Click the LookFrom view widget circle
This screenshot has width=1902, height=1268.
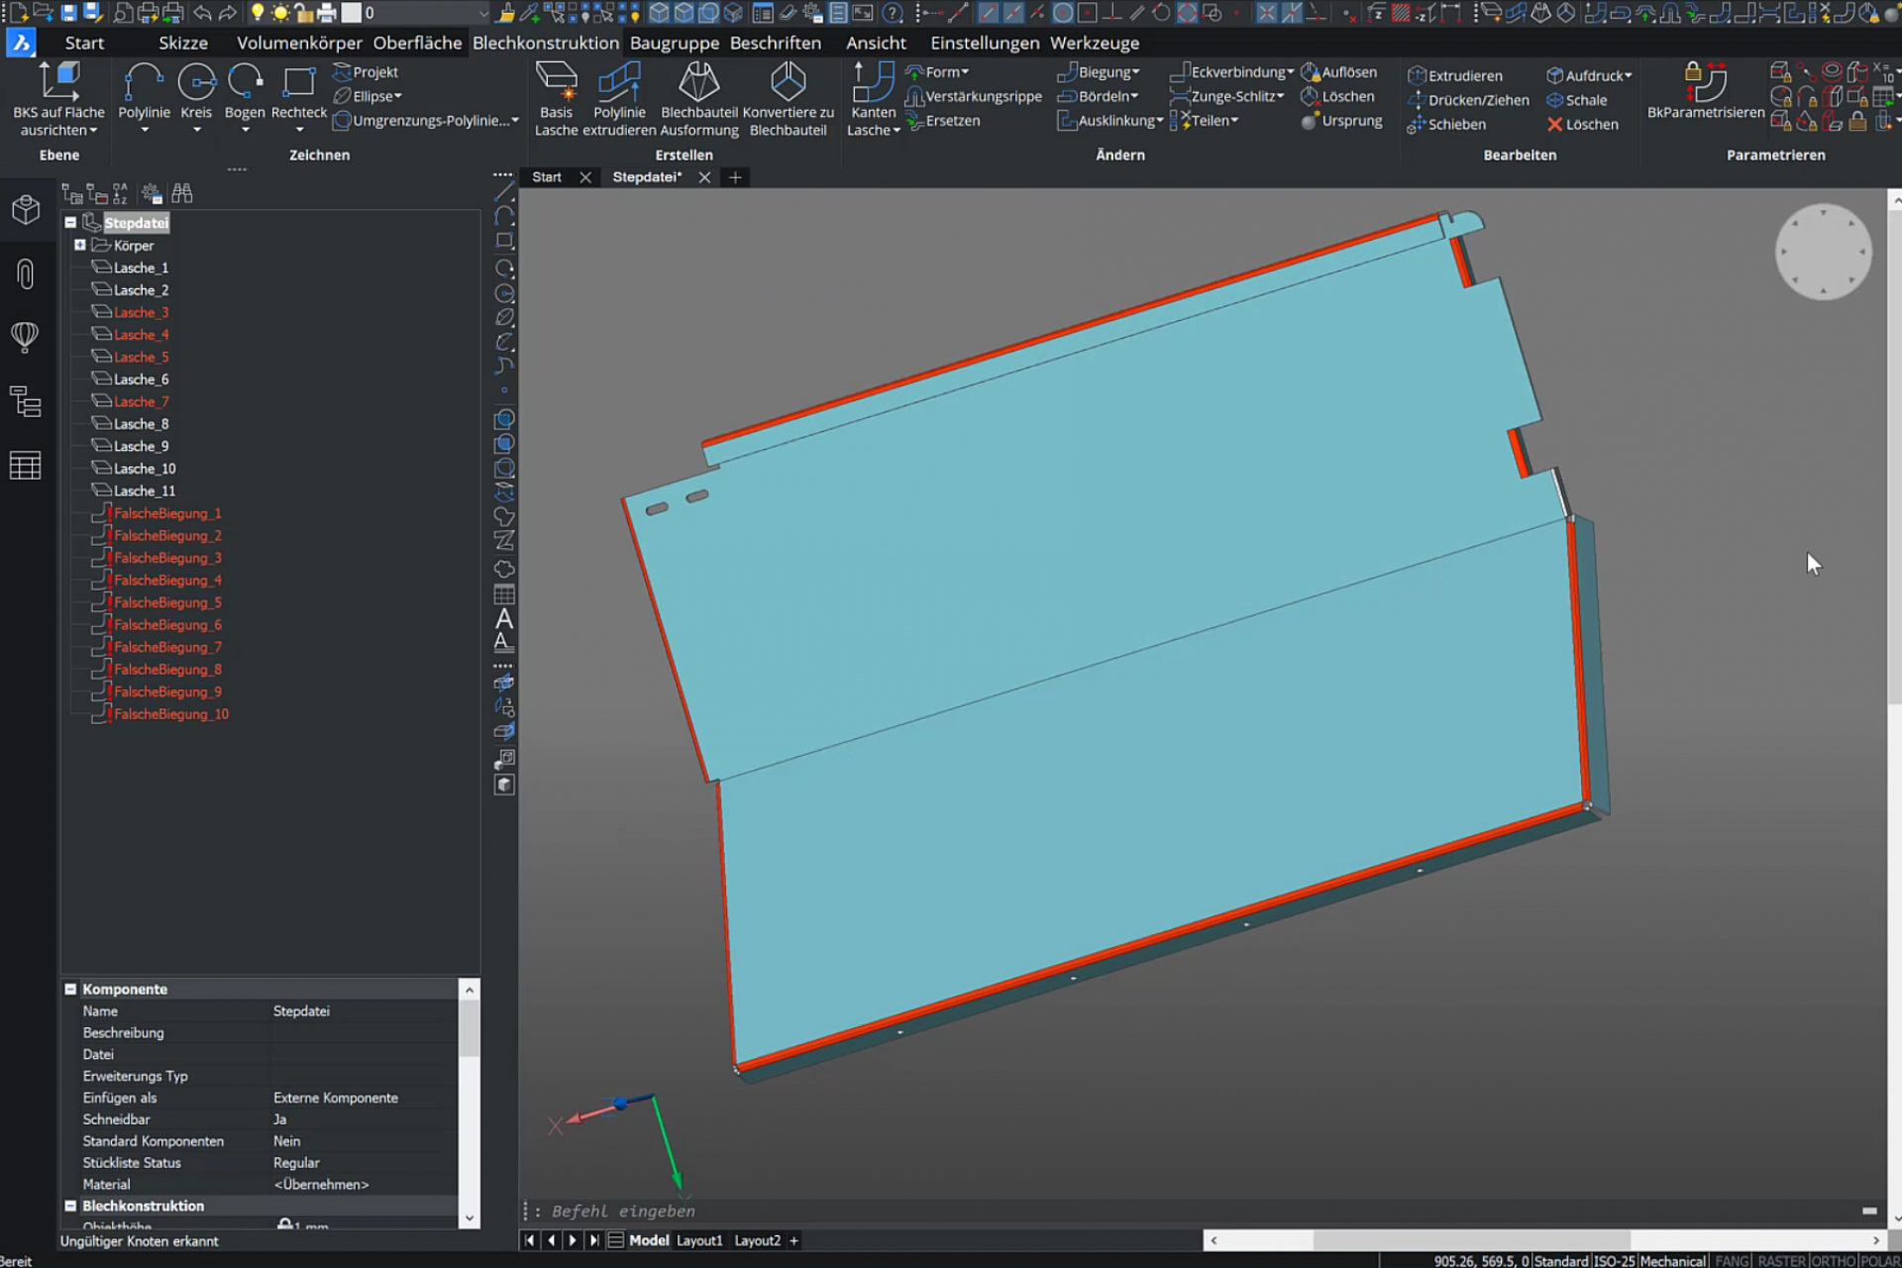pyautogui.click(x=1823, y=252)
